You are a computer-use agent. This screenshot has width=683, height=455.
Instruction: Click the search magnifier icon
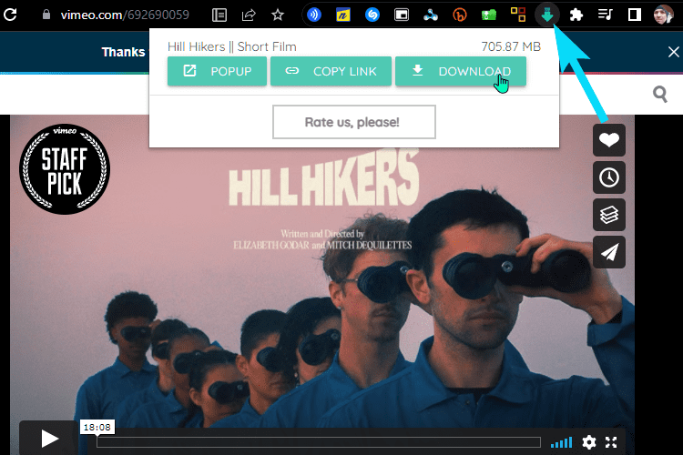point(660,94)
